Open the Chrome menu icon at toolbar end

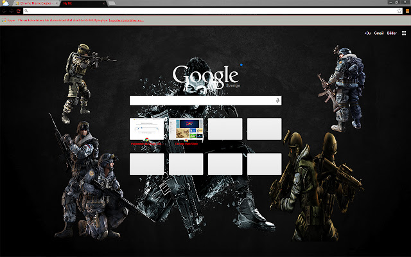pyautogui.click(x=407, y=11)
